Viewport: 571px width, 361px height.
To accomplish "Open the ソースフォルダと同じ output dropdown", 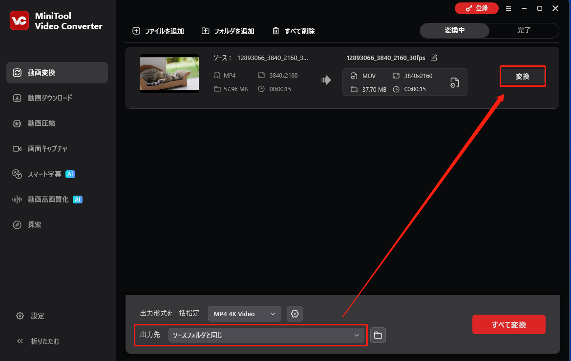I will coord(266,335).
